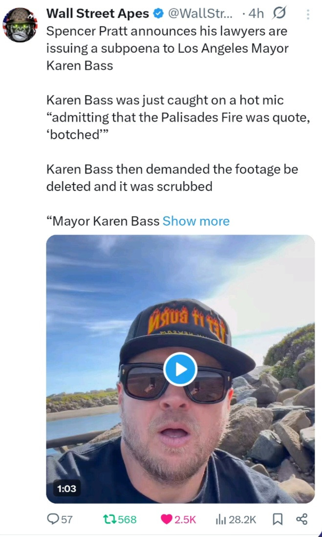The image size is (322, 537).
Task: Share the post via share icon
Action: [301, 519]
